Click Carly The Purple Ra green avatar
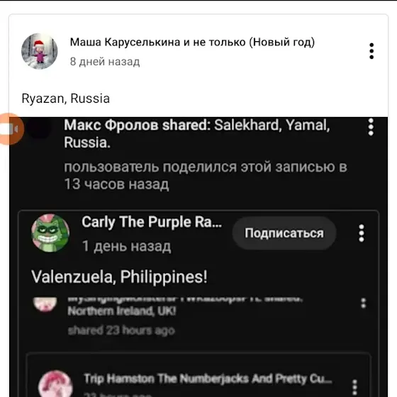The height and width of the screenshot is (397, 397). point(50,233)
